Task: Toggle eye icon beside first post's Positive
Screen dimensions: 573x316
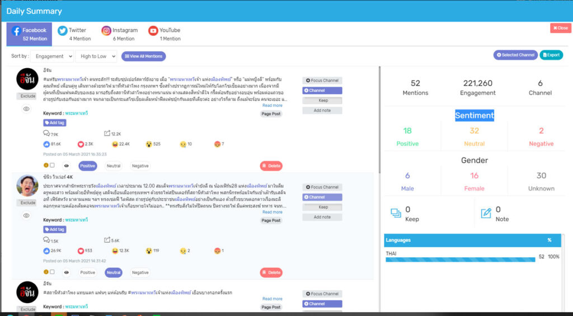Action: [x=67, y=166]
